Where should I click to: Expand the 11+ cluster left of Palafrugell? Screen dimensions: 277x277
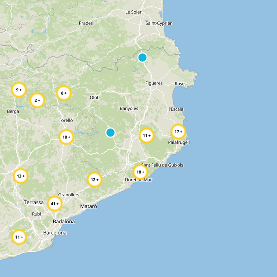(146, 135)
